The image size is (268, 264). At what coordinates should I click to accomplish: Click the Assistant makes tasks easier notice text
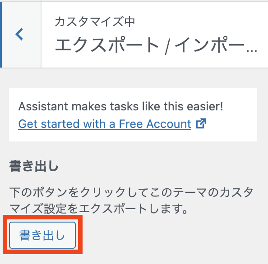120,106
